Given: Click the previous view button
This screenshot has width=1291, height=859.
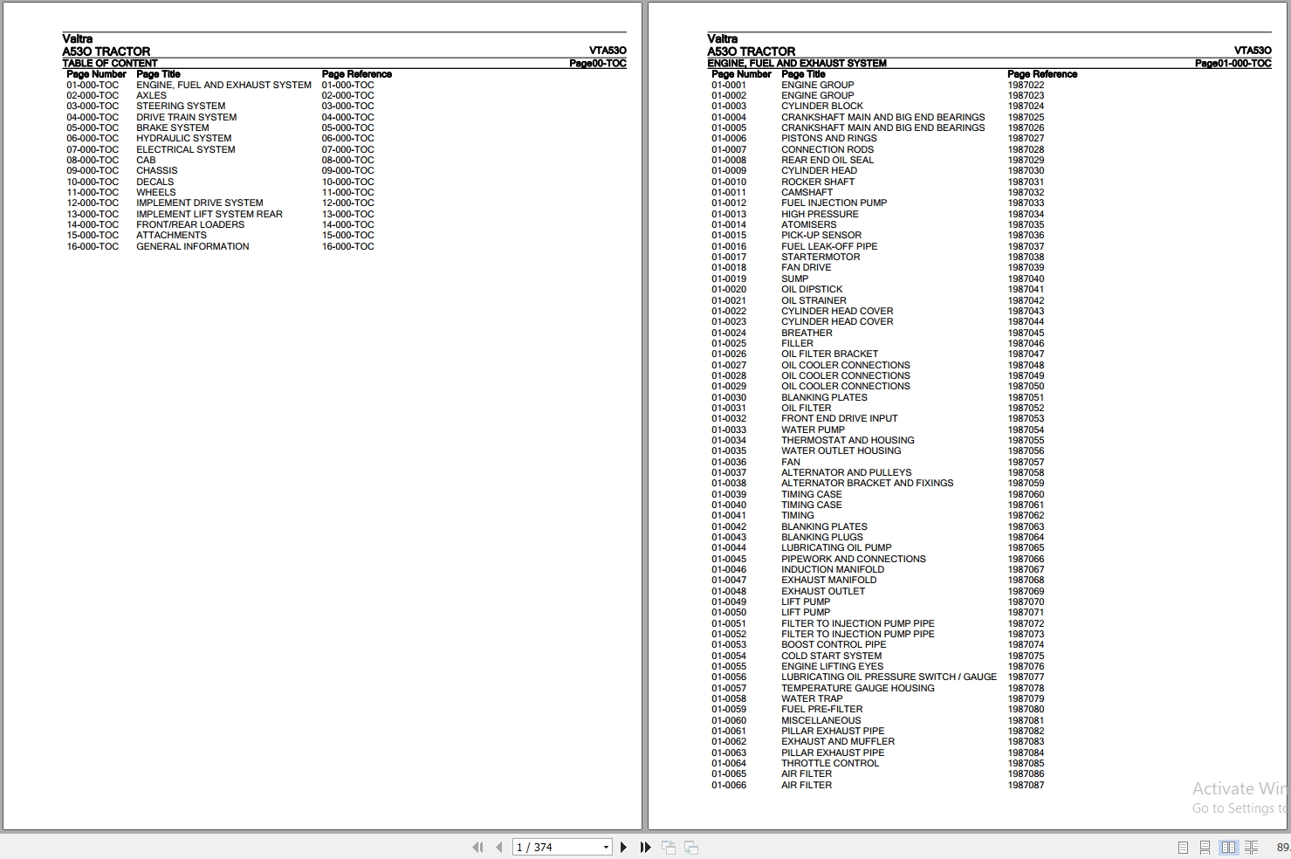Looking at the screenshot, I should 669,847.
